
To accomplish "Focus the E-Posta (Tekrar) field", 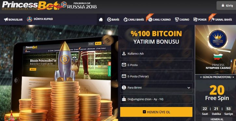I will point(156,76).
